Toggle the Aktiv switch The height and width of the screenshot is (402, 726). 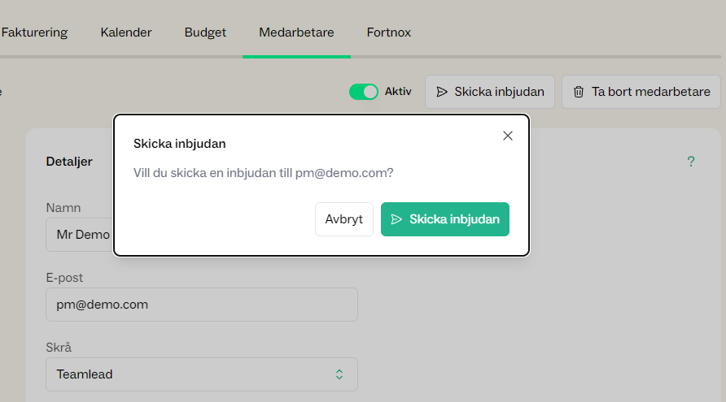(364, 92)
